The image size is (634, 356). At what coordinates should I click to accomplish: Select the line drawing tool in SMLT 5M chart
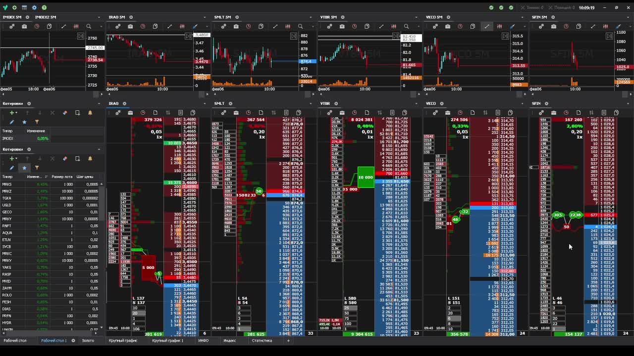click(275, 26)
